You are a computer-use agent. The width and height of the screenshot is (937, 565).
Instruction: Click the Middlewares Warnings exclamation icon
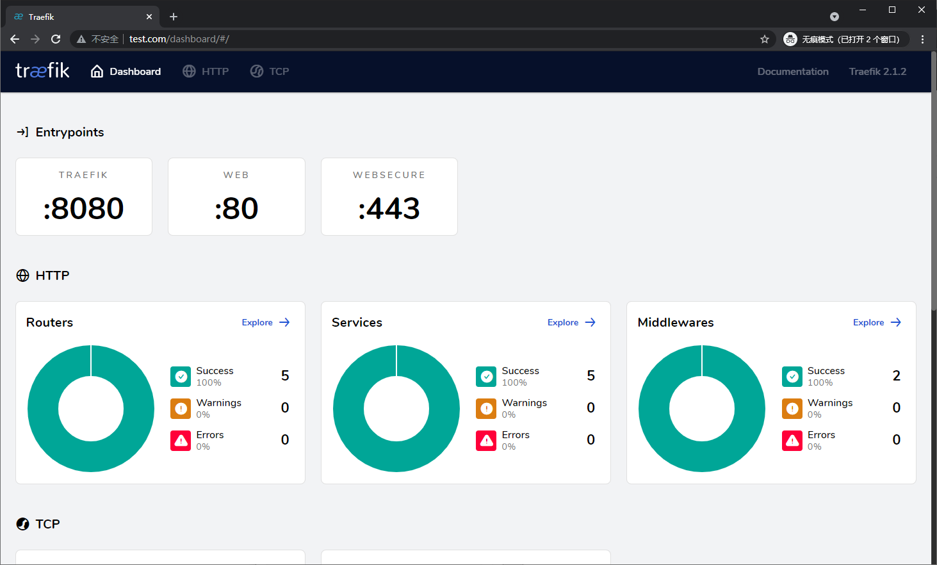(x=792, y=409)
